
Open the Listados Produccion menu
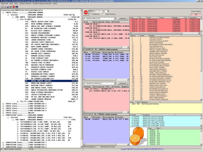25,4
